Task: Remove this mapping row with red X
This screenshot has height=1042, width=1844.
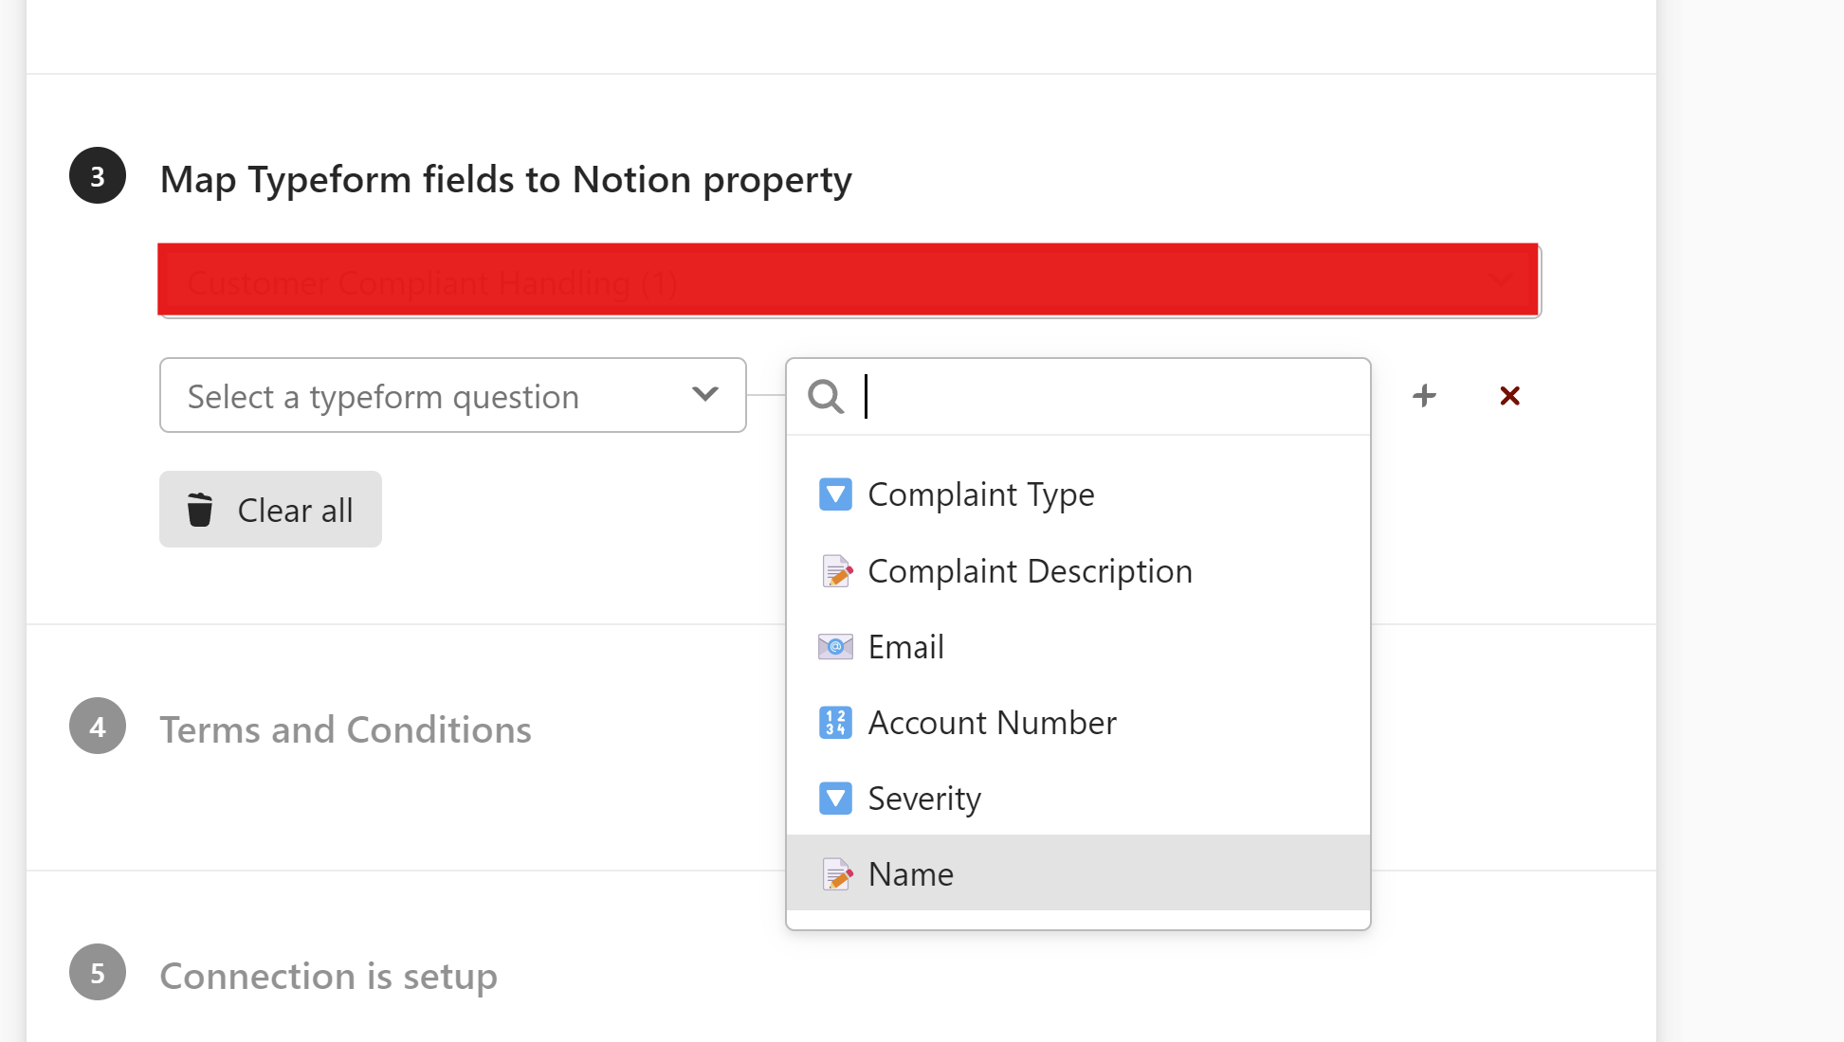Action: [x=1510, y=396]
